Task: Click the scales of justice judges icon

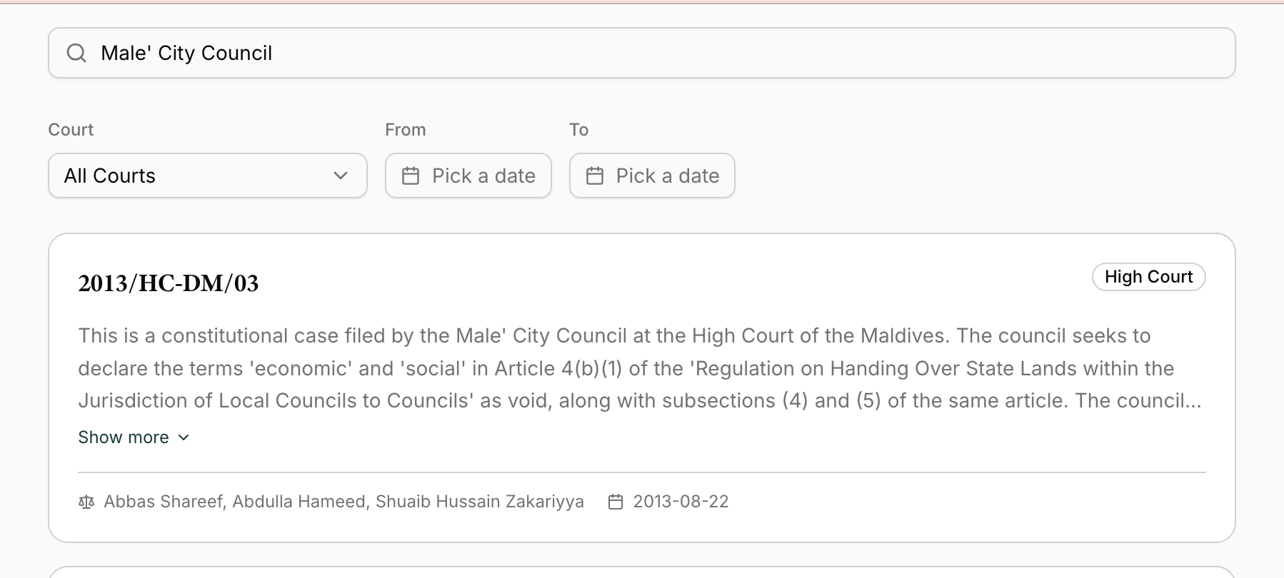Action: pyautogui.click(x=86, y=502)
